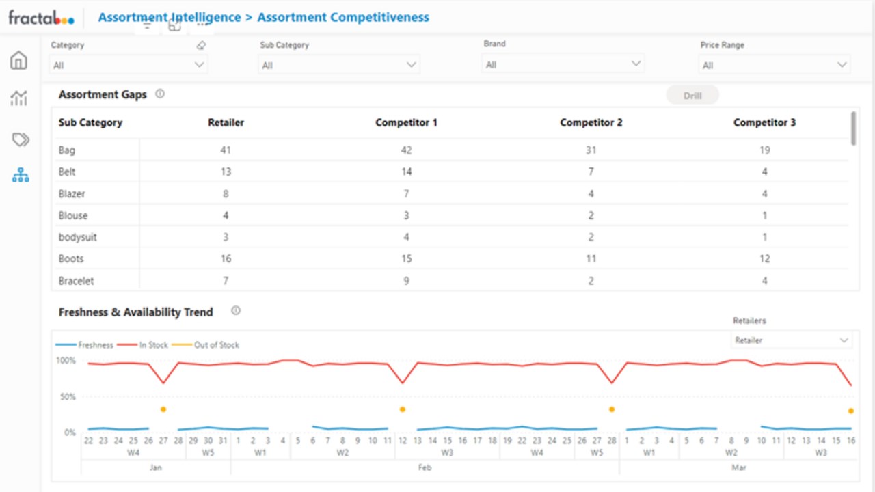This screenshot has height=492, width=875.
Task: Sort by the Sub Category column header
Action: tap(90, 123)
